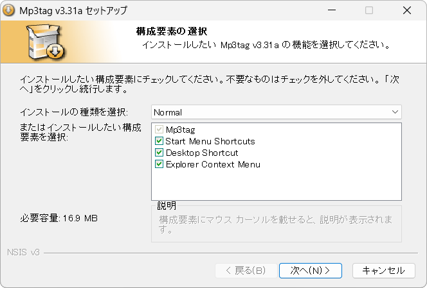Click empty area in the component list
Viewport: 427px width, 288px height.
pyautogui.click(x=277, y=186)
